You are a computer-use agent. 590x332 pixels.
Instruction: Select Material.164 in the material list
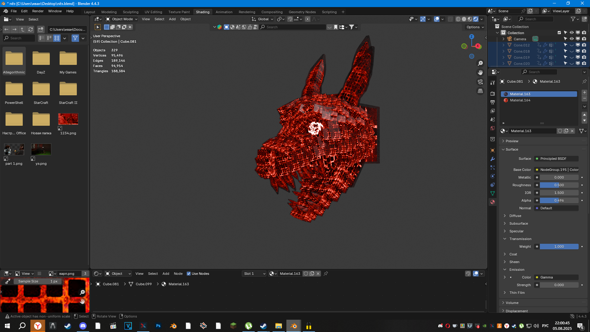click(x=520, y=100)
